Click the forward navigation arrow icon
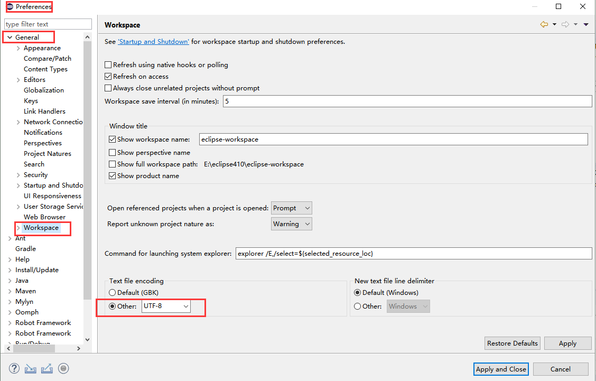 (x=565, y=24)
